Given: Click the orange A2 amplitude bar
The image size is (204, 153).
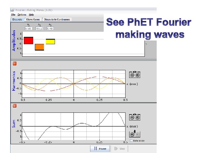Looking at the screenshot, I should pyautogui.click(x=39, y=47).
